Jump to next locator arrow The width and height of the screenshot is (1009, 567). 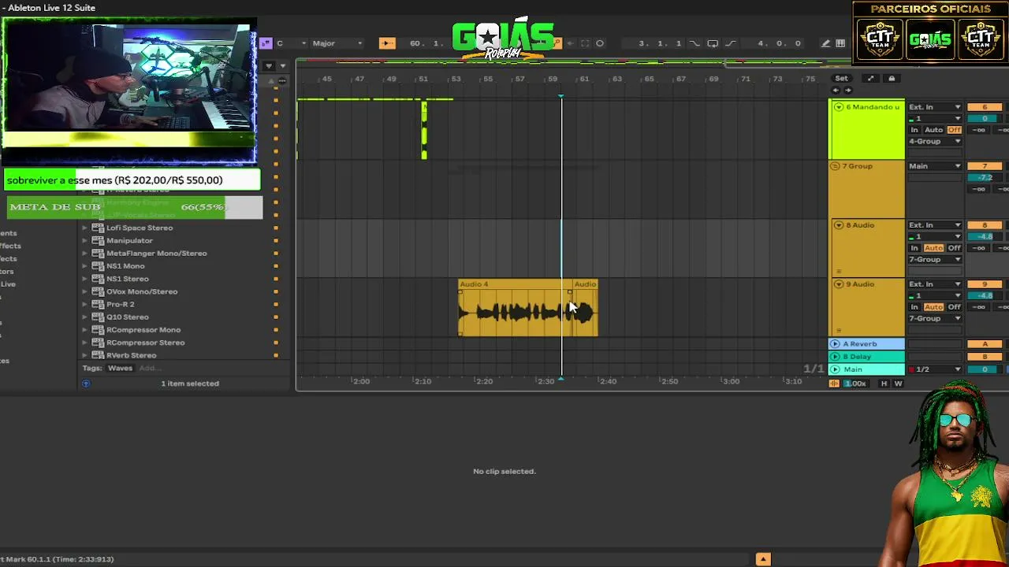848,90
